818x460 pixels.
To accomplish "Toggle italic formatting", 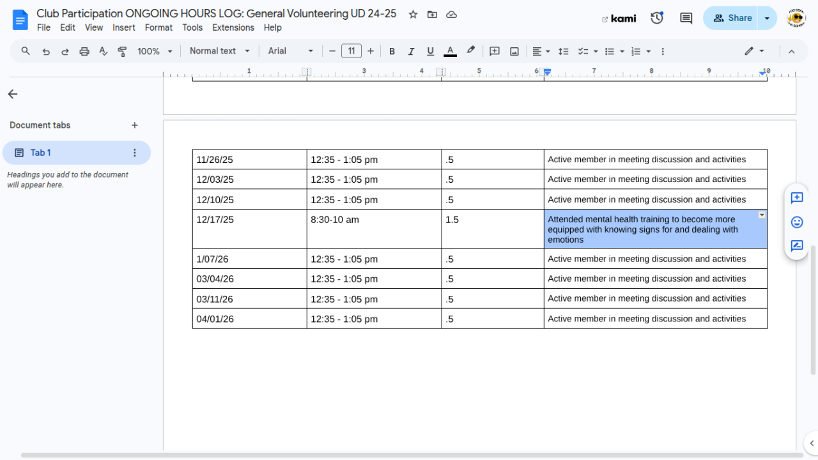I will pos(411,51).
